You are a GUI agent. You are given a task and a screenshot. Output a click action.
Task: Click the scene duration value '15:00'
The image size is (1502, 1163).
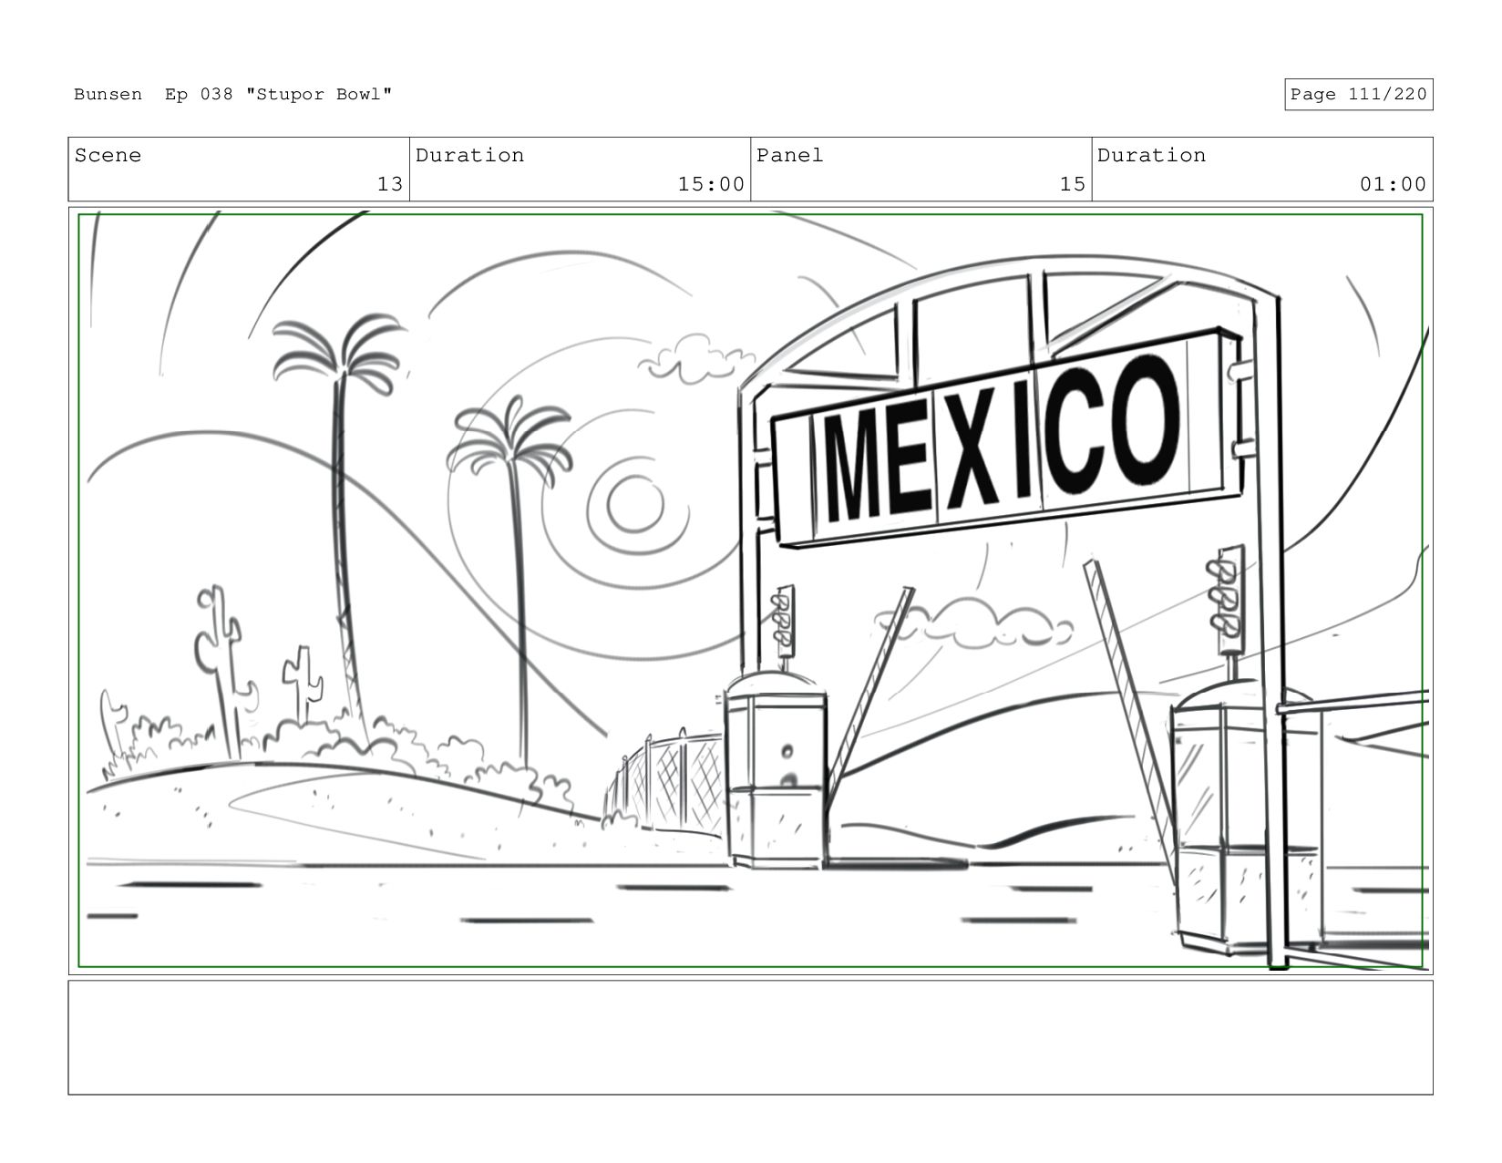pos(711,184)
